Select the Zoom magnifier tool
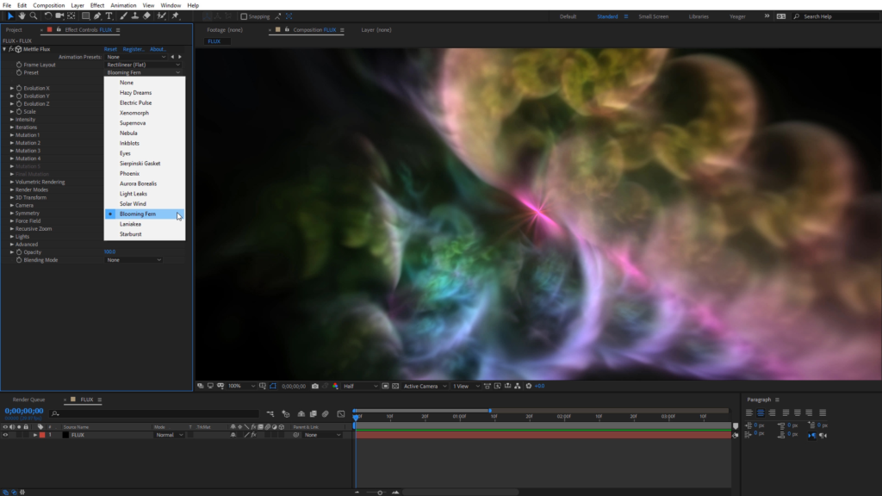The height and width of the screenshot is (496, 882). point(34,15)
